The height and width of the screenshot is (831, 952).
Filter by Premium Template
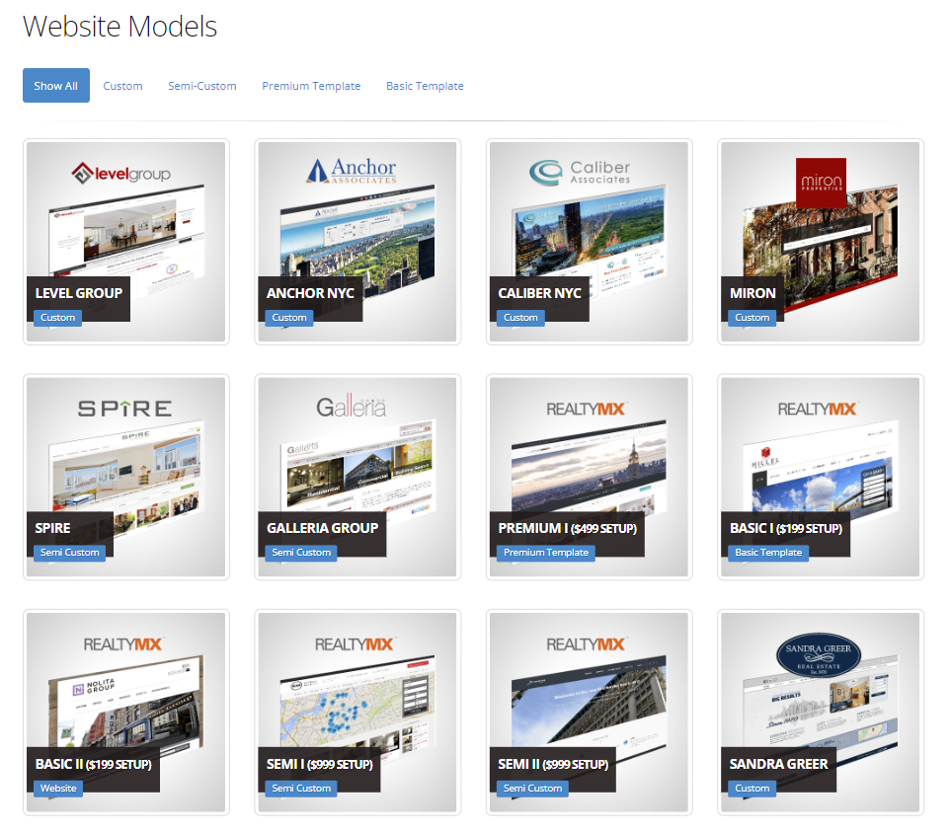[x=311, y=86]
